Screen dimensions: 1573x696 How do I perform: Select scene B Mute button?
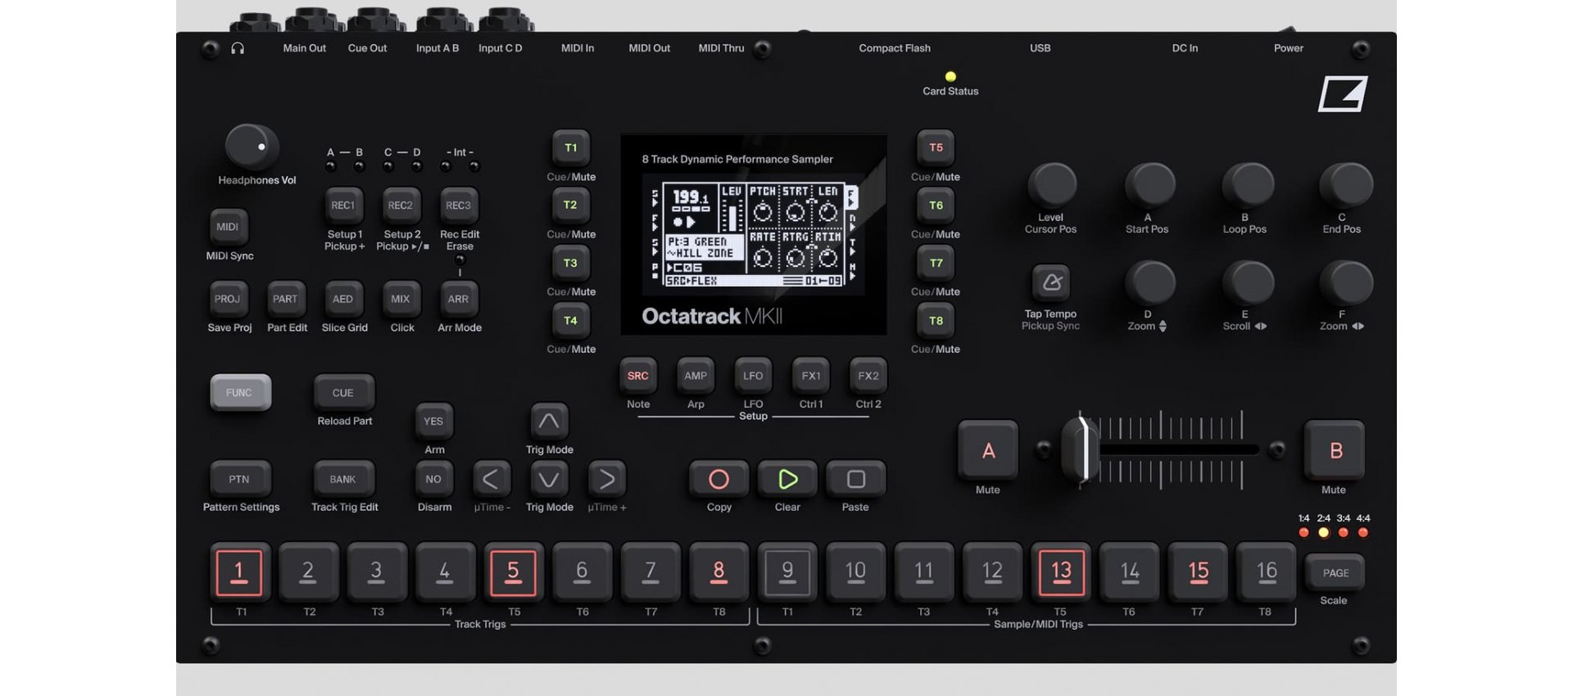(1335, 450)
